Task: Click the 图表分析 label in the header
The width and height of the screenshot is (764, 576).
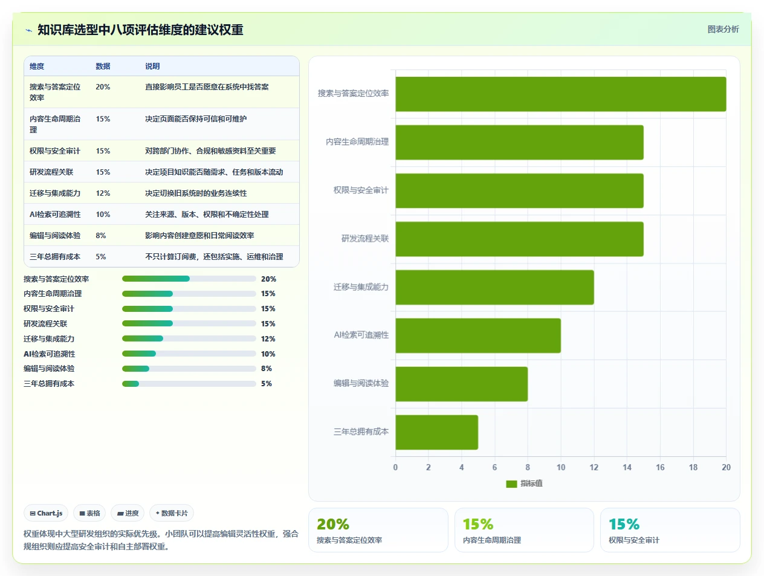Action: pyautogui.click(x=723, y=29)
